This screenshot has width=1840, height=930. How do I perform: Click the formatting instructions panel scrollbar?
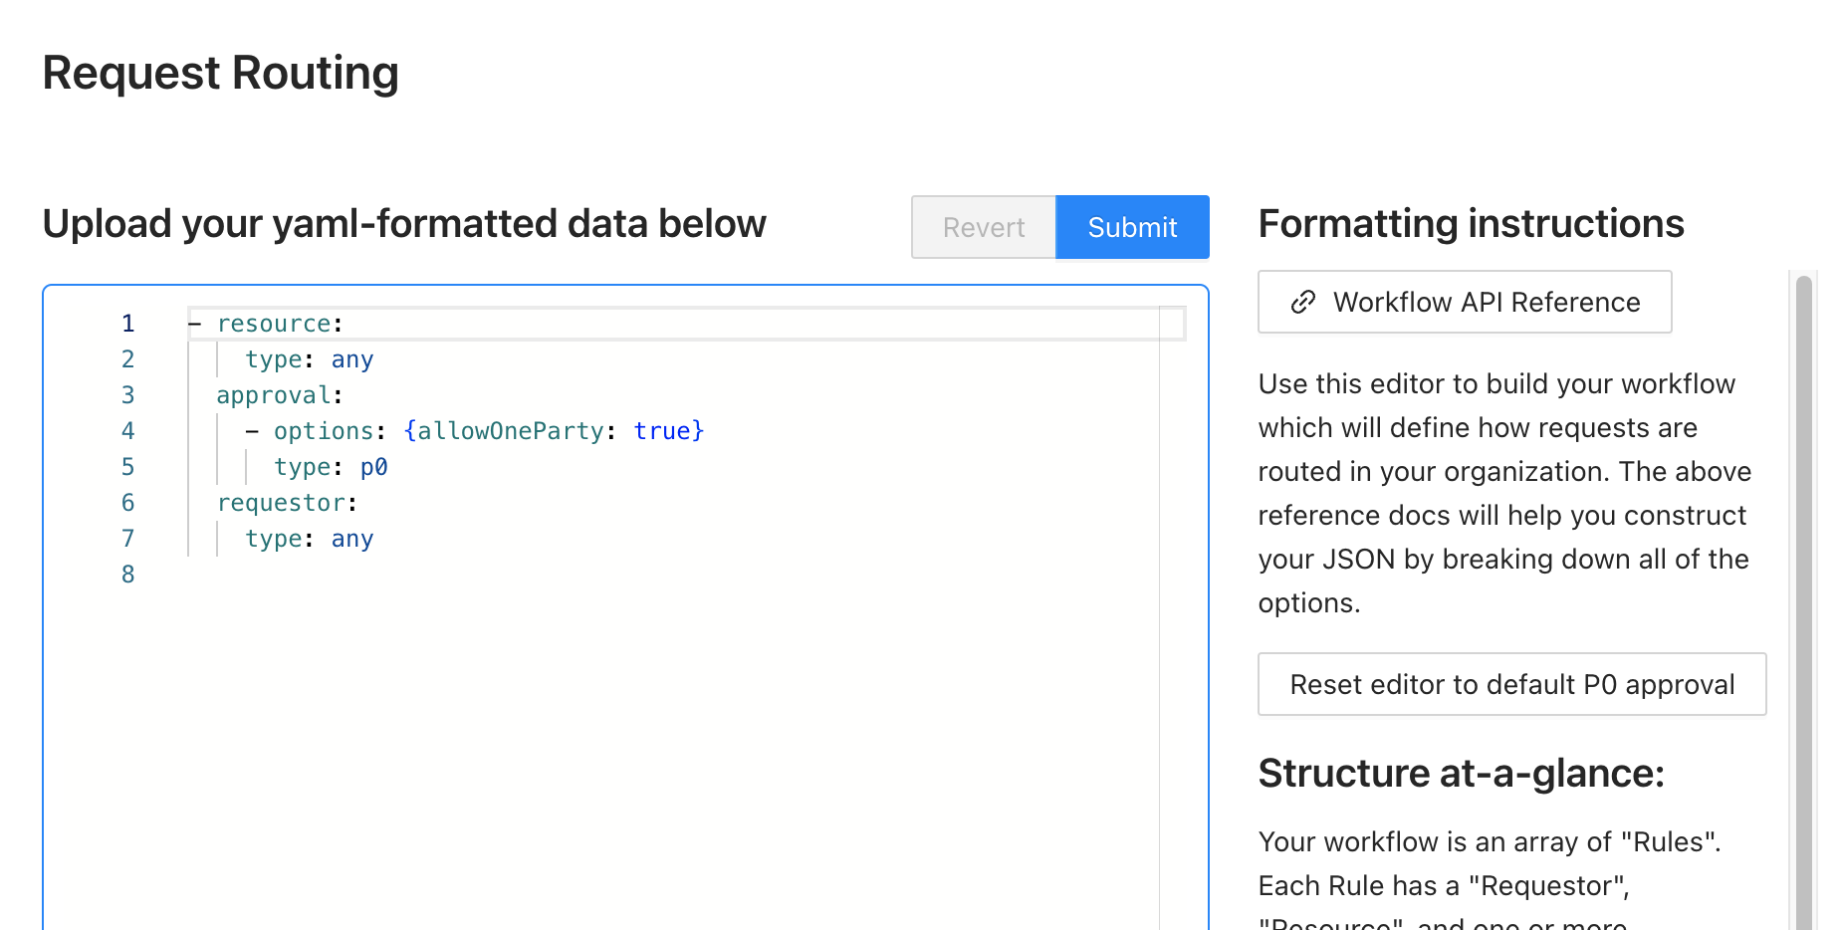click(x=1803, y=597)
